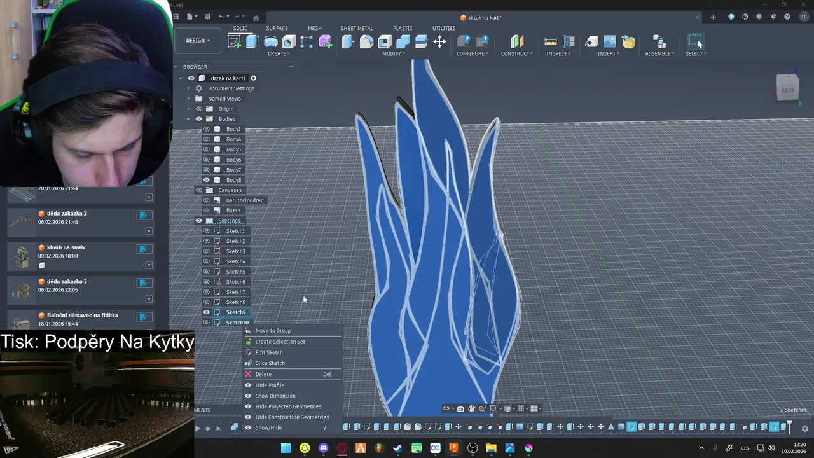
Task: Toggle visibility of Body1
Action: (206, 129)
